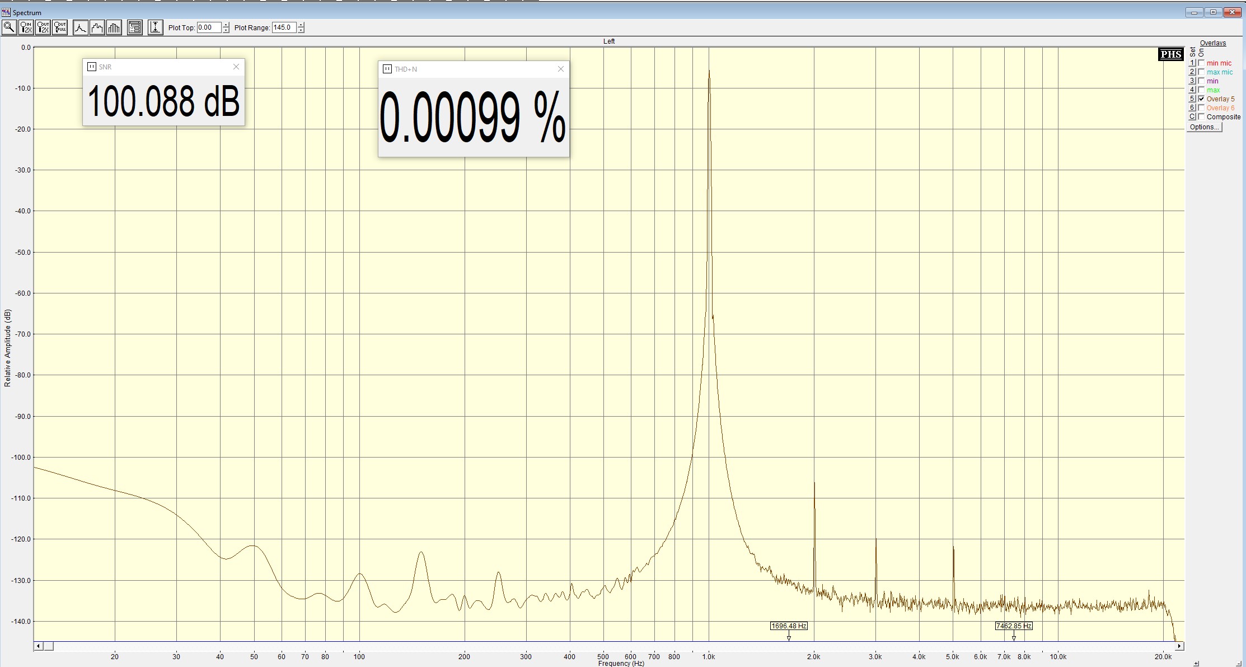Close the THD+N readout window
Viewport: 1246px width, 667px height.
click(x=561, y=69)
